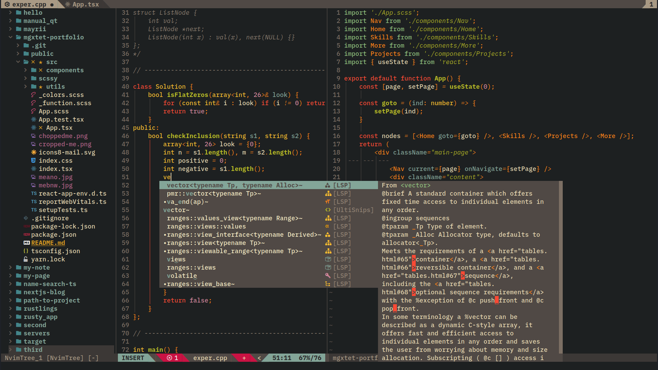Screen dimensions: 658x370
Task: Click the _colors.scss sass icon
Action: [34, 95]
